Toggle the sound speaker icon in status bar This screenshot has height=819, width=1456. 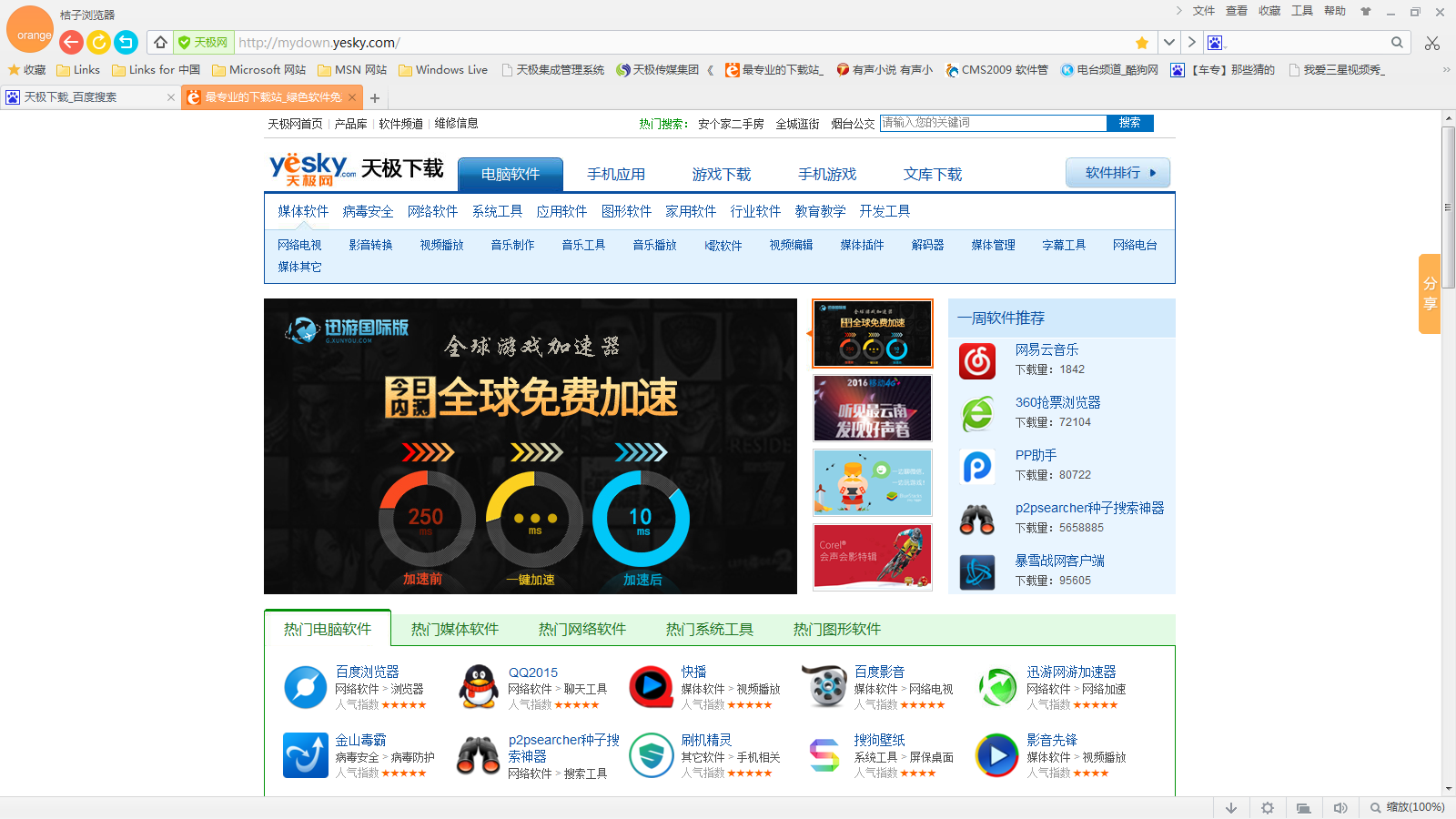pos(1340,808)
